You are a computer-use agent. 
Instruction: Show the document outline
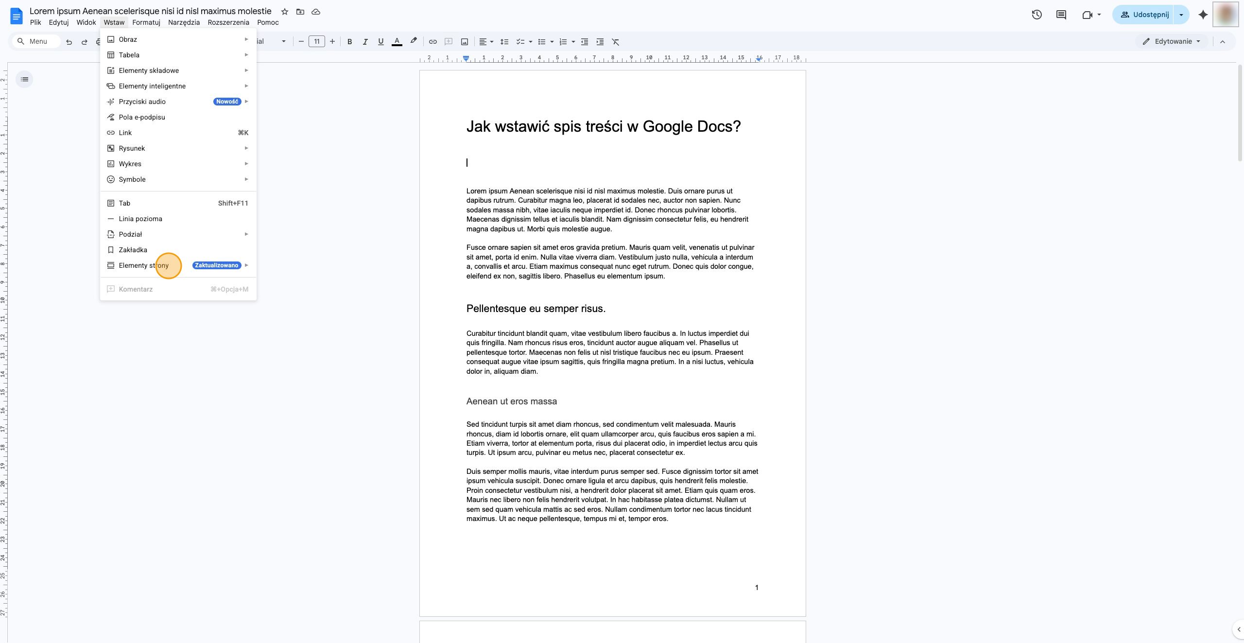pos(24,79)
